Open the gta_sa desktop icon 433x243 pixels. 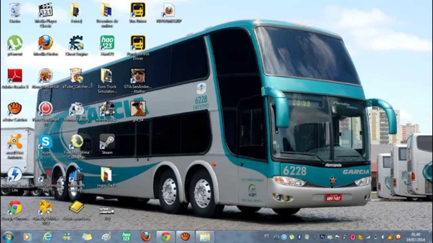point(138,111)
